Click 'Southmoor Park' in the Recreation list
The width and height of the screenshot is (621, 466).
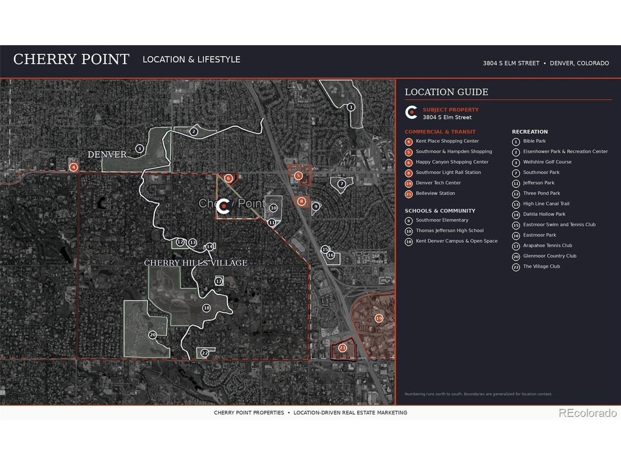541,172
